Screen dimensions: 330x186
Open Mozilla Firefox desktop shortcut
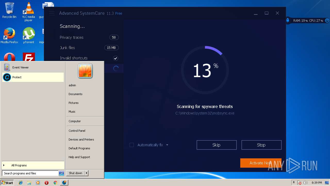point(9,36)
